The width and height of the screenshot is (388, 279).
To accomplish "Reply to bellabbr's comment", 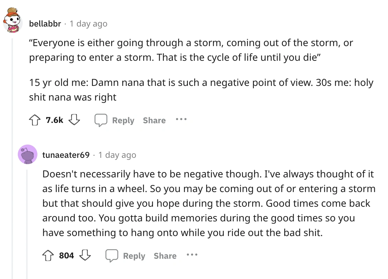I will (x=115, y=120).
